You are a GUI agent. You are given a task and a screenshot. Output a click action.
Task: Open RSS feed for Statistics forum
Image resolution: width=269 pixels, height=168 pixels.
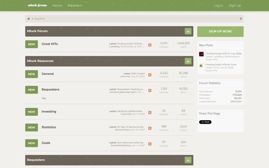[x=150, y=128]
